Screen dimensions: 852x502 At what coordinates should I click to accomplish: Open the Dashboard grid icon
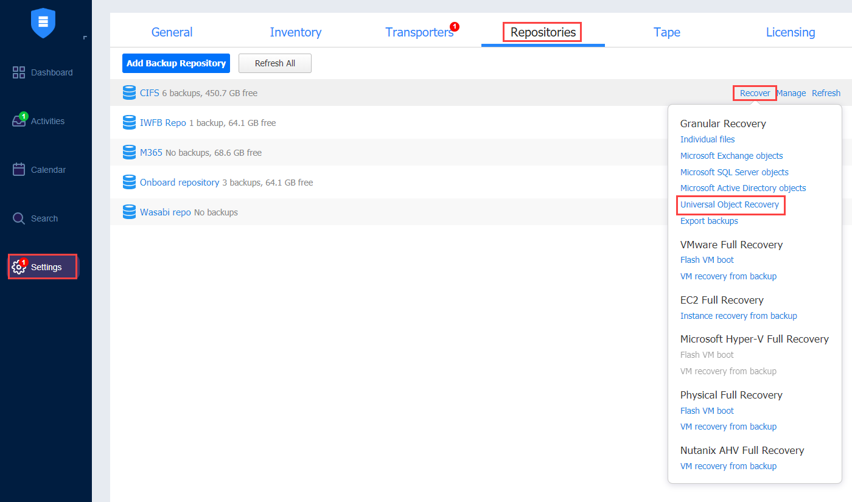point(19,72)
